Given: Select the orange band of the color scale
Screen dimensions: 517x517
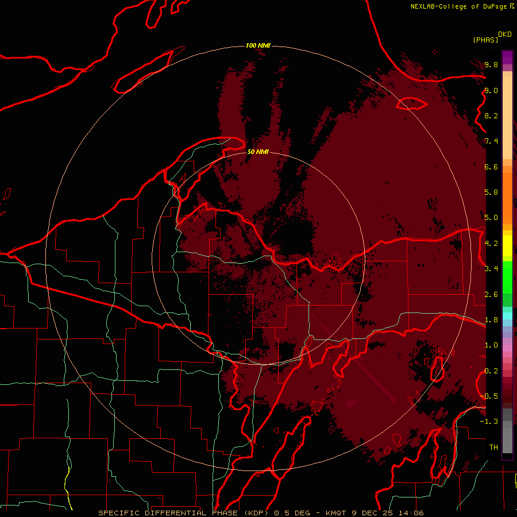Looking at the screenshot, I should (507, 198).
